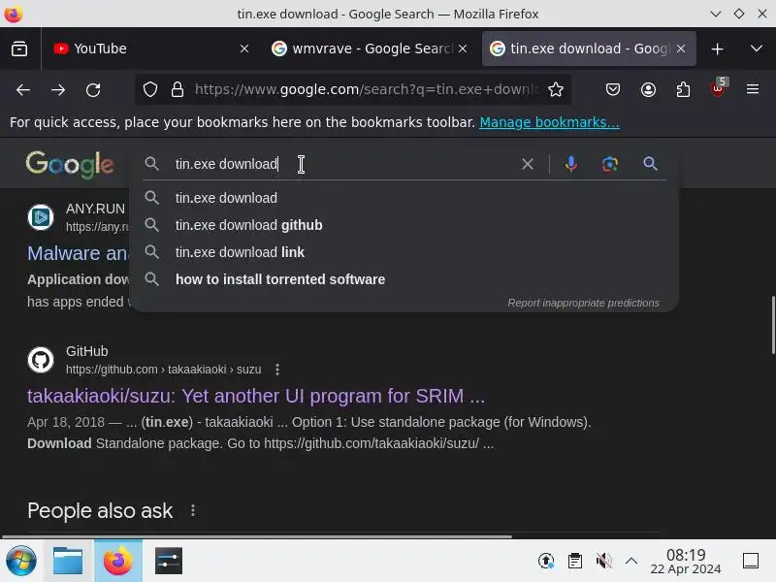Image resolution: width=776 pixels, height=582 pixels.
Task: Click the page vertical scrollbar
Action: 772,325
